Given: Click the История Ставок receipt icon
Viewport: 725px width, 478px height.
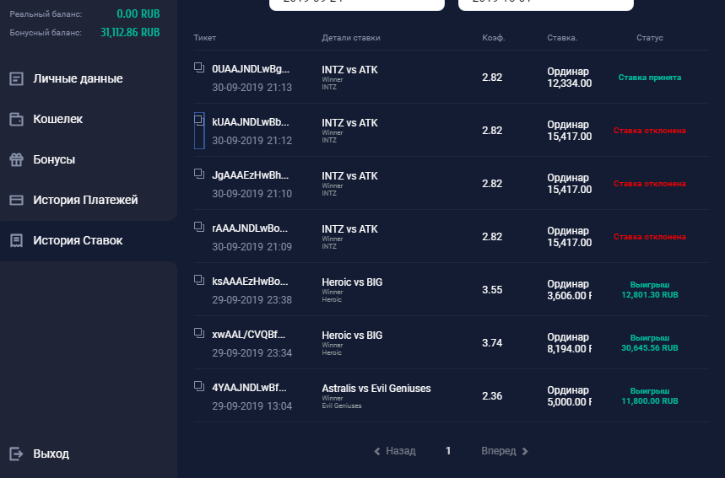Looking at the screenshot, I should click(x=17, y=240).
